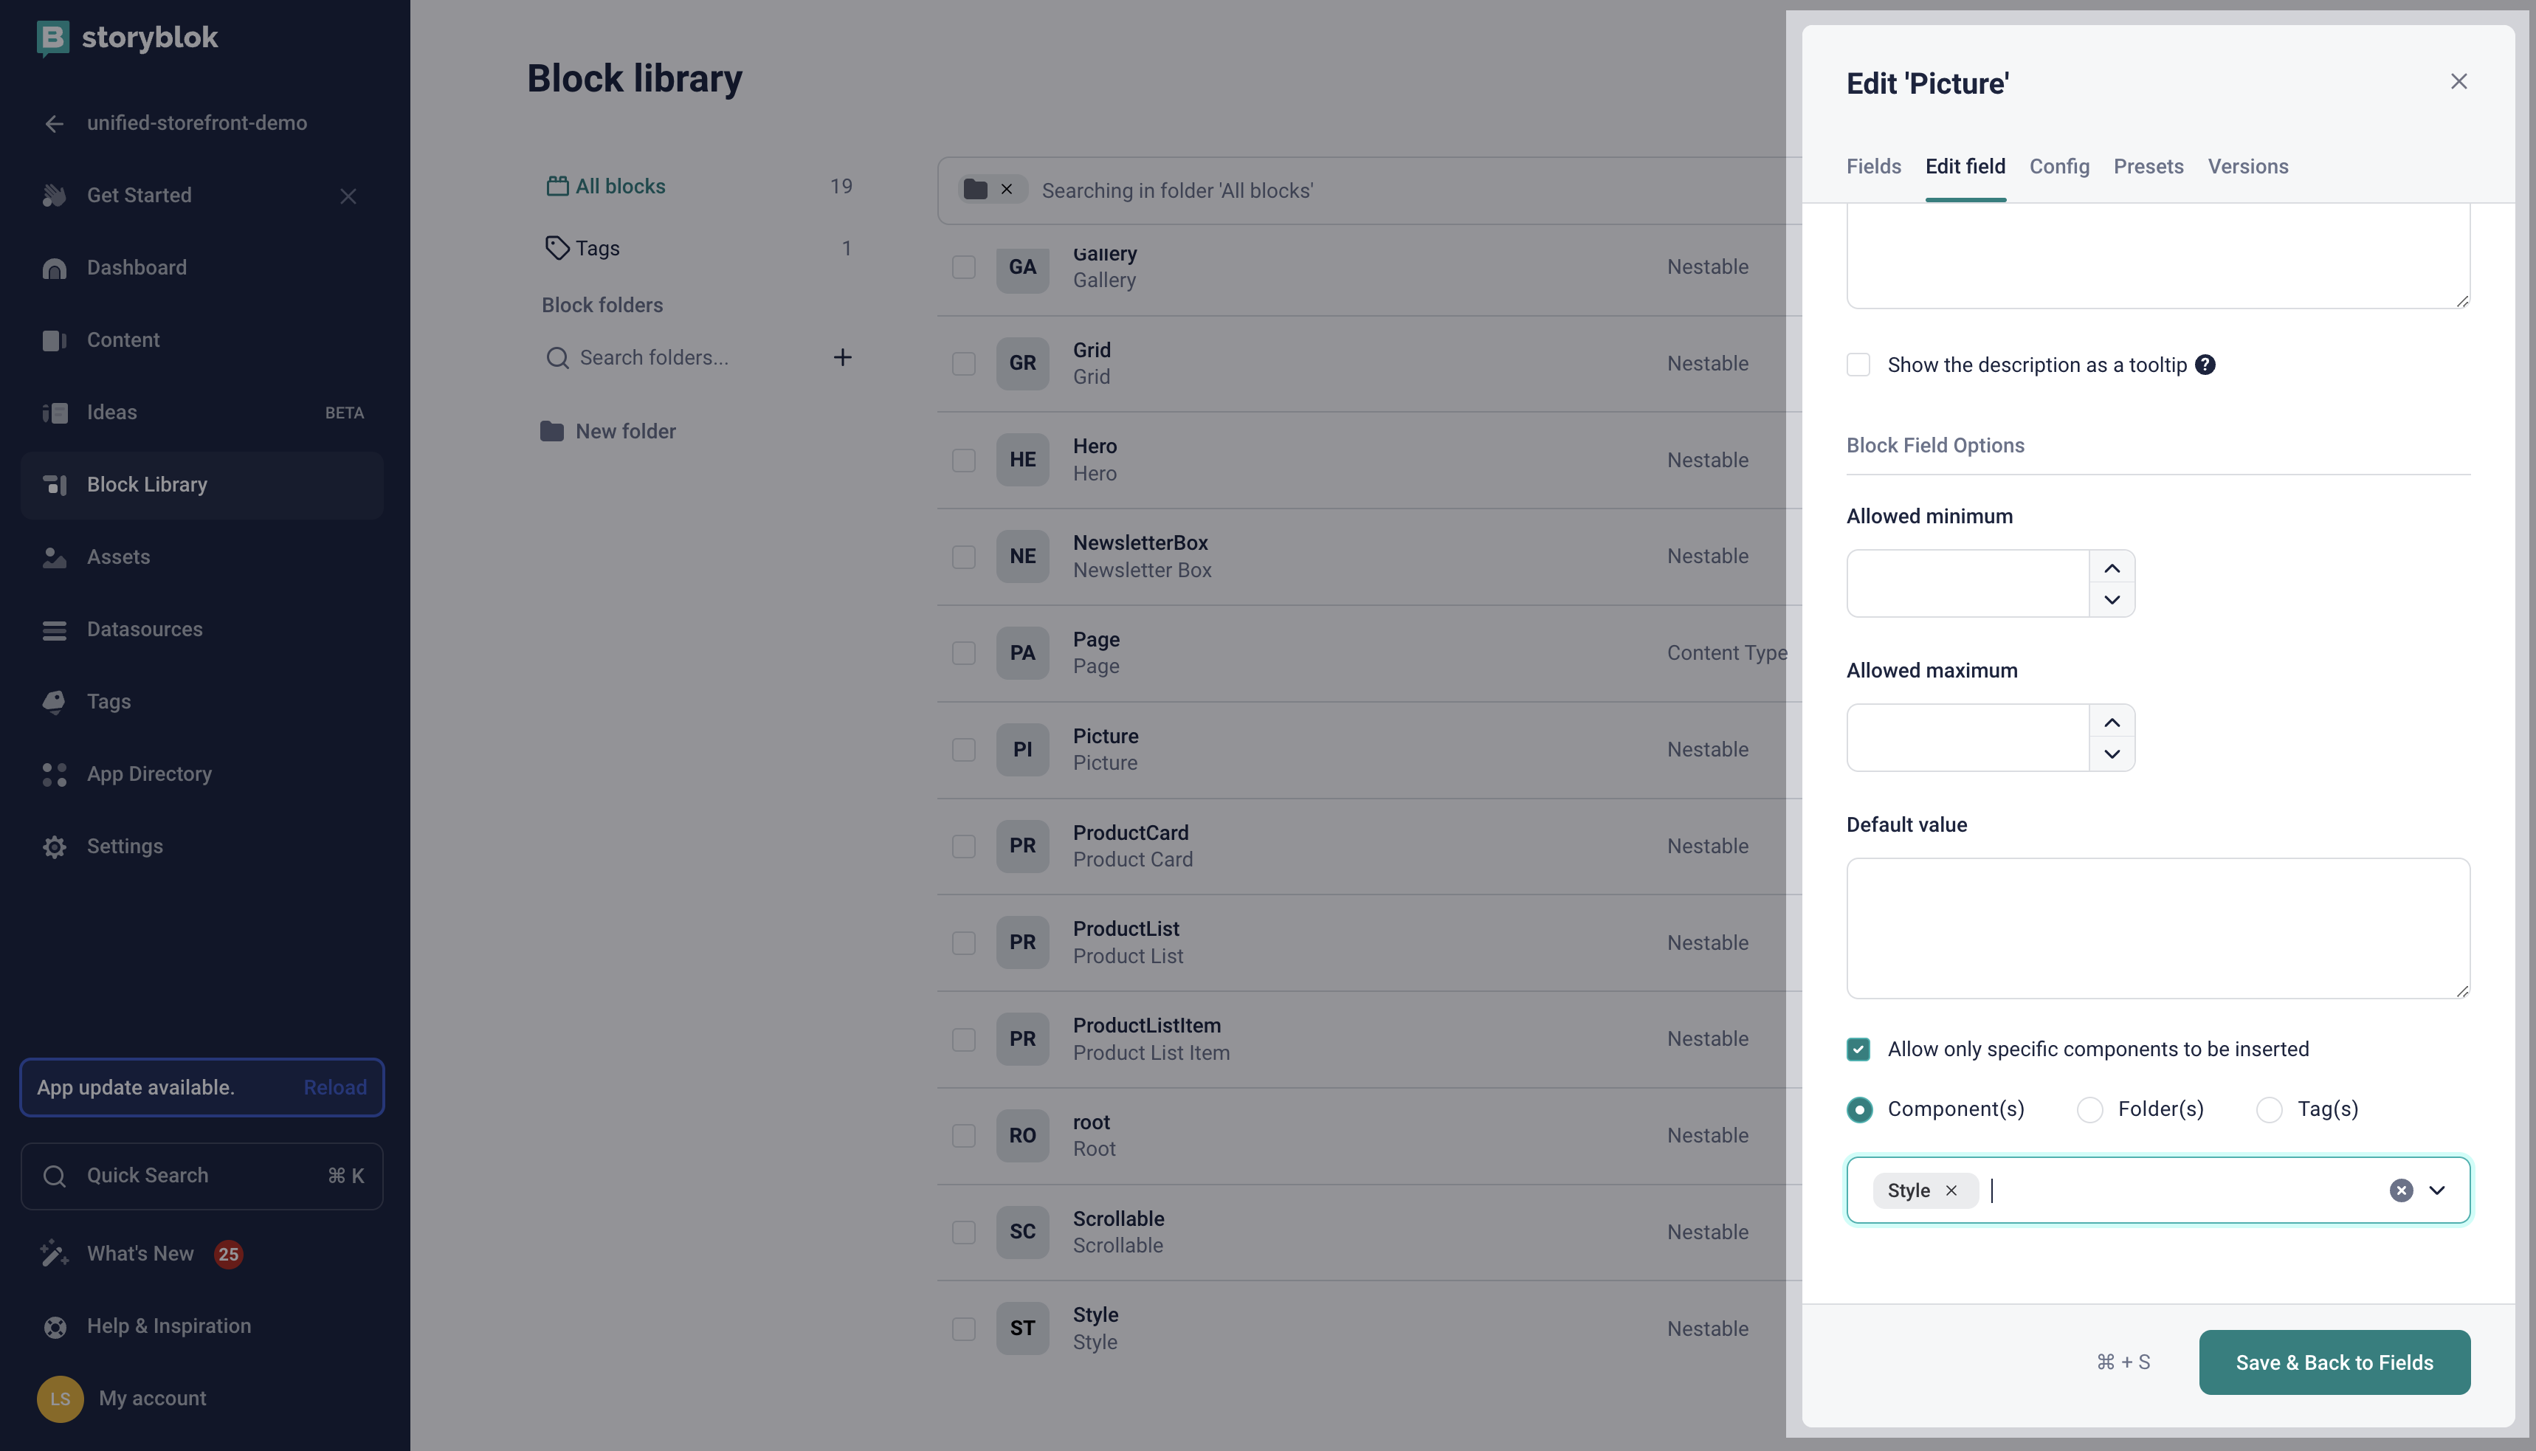Add a new block folder with plus

click(842, 358)
